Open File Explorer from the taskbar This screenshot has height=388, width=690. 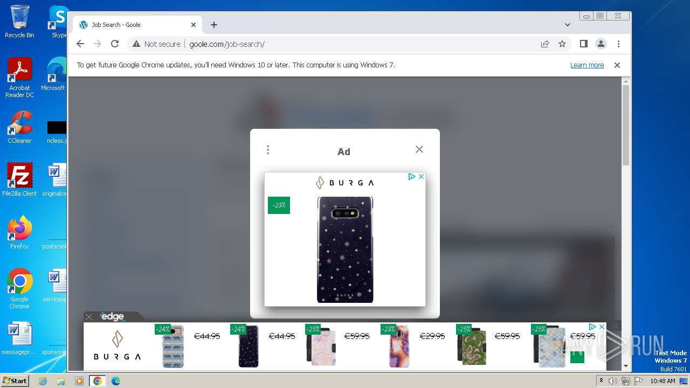pos(61,381)
